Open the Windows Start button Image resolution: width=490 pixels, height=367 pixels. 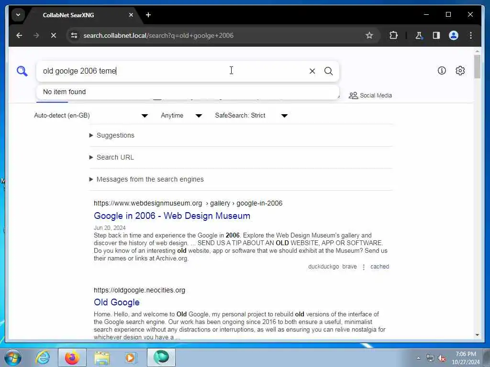[x=13, y=357]
